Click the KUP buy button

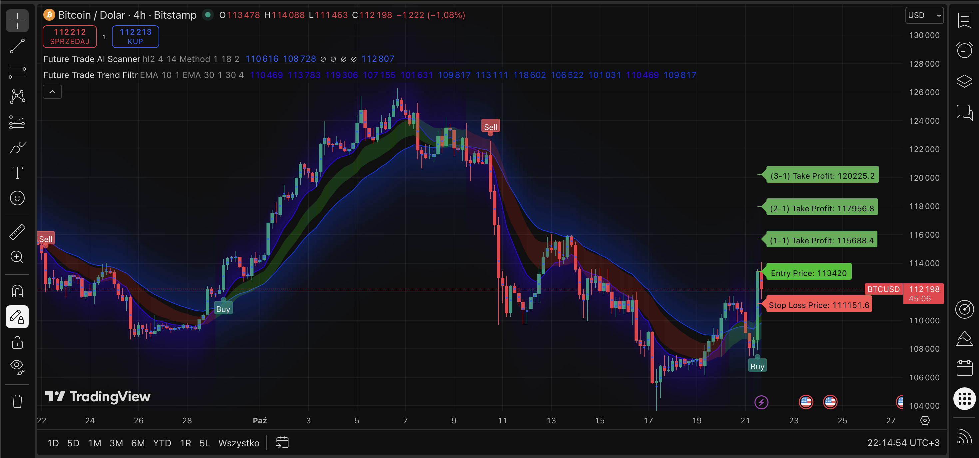pyautogui.click(x=135, y=37)
